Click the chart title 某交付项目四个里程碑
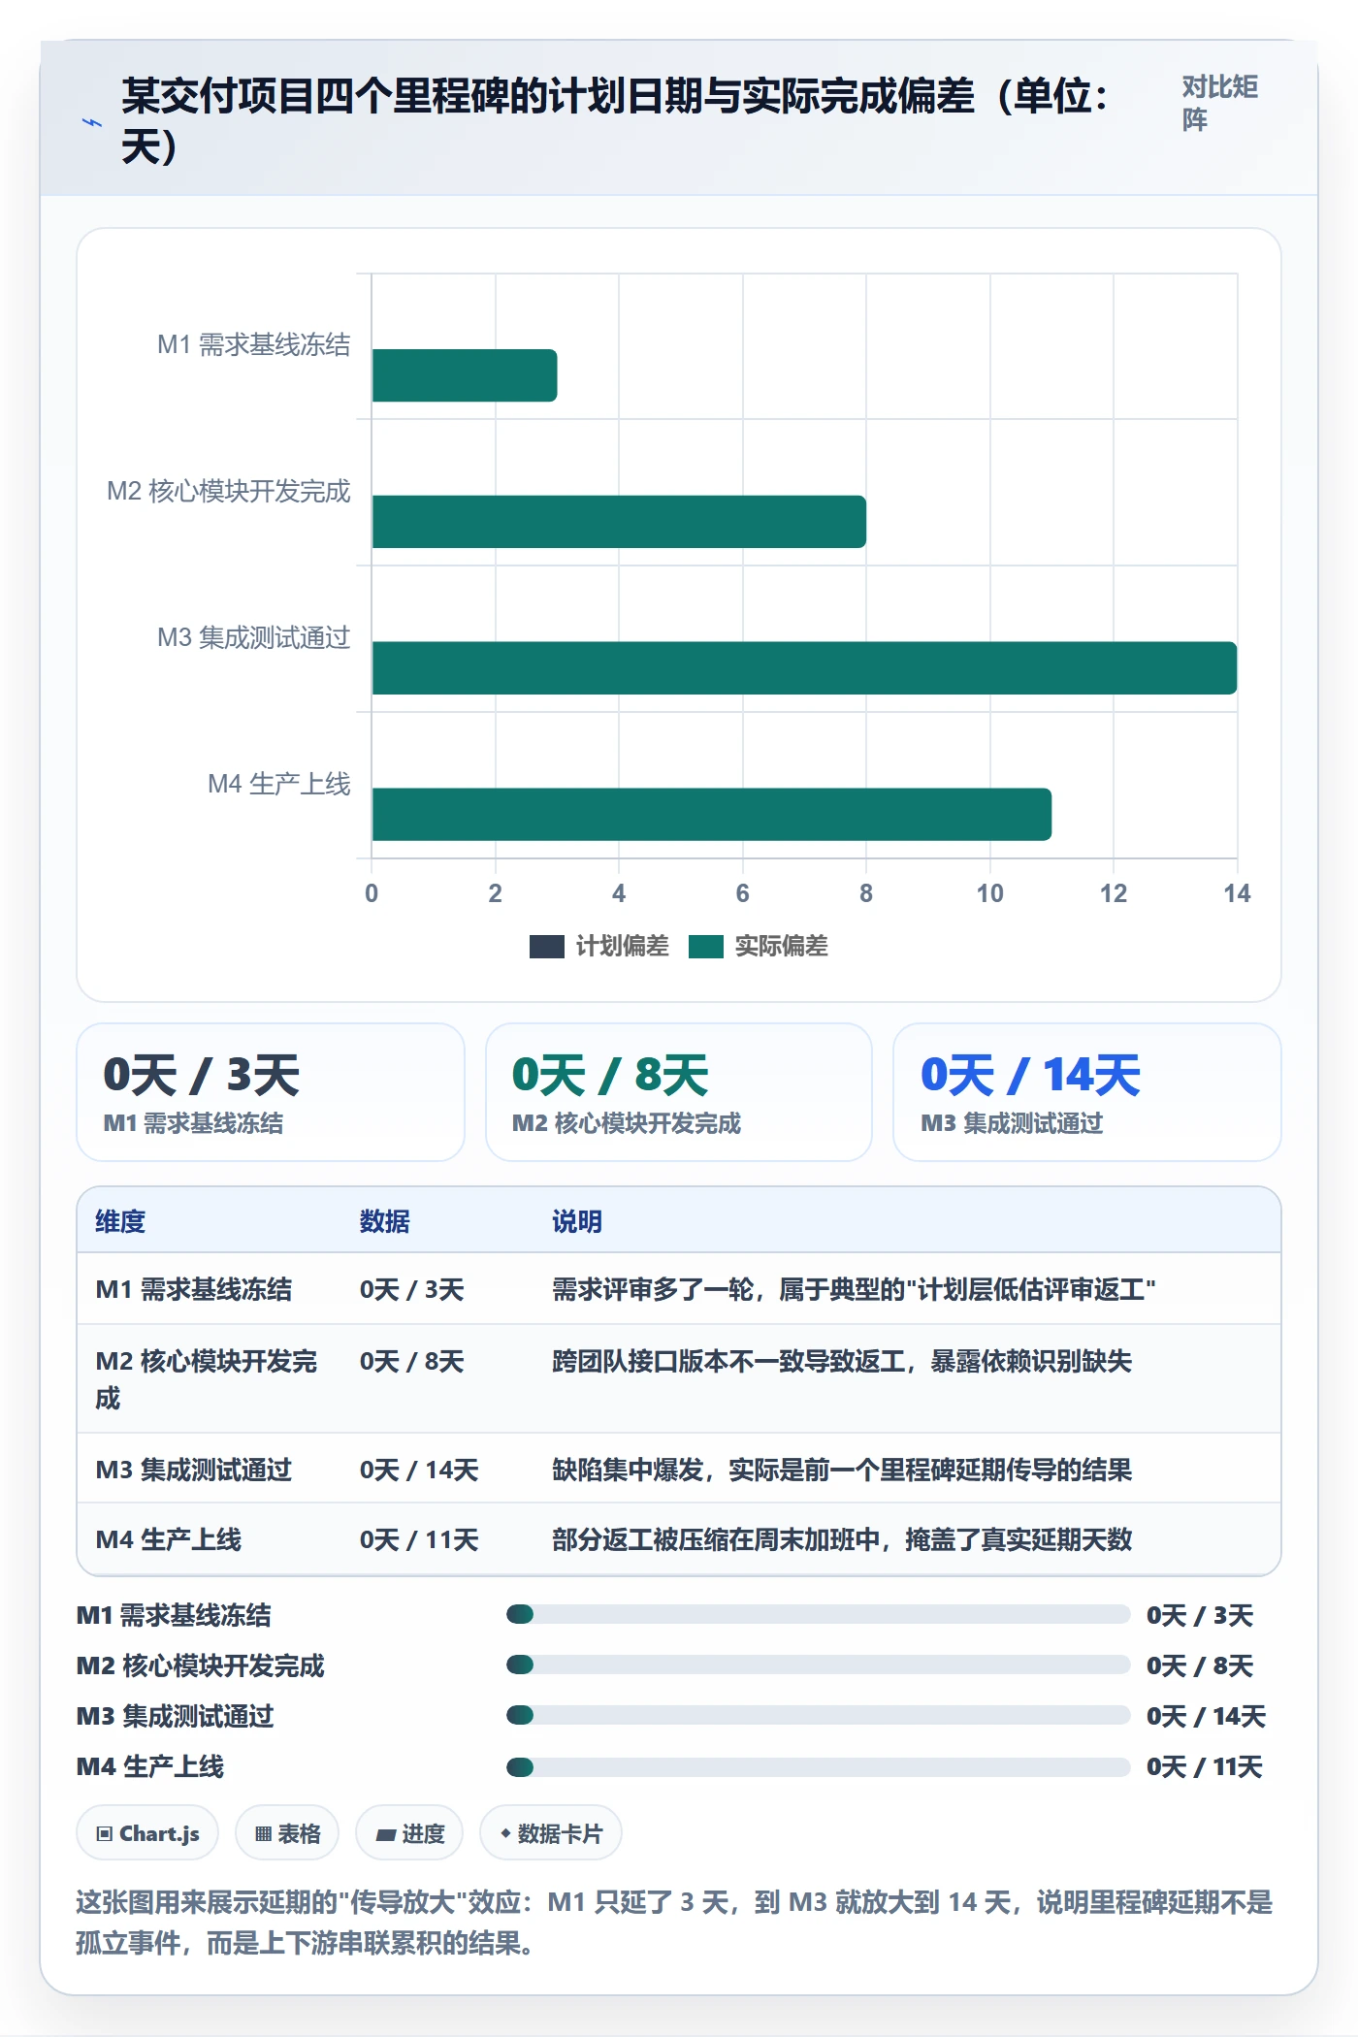 point(615,121)
